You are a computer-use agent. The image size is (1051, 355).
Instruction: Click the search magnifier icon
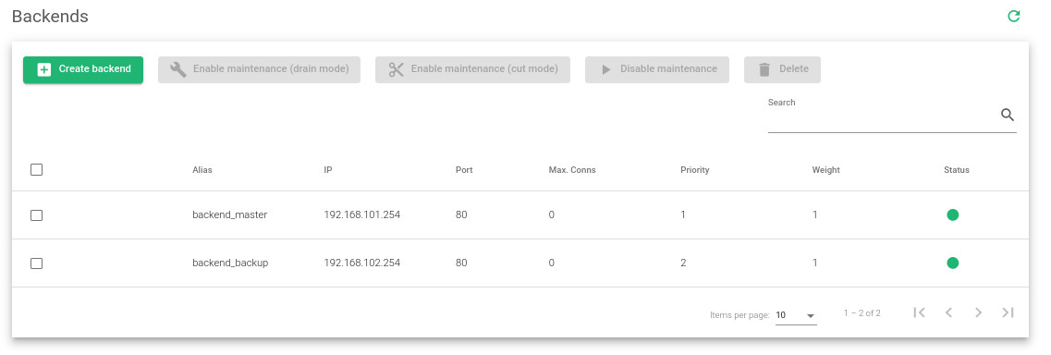(x=1007, y=115)
